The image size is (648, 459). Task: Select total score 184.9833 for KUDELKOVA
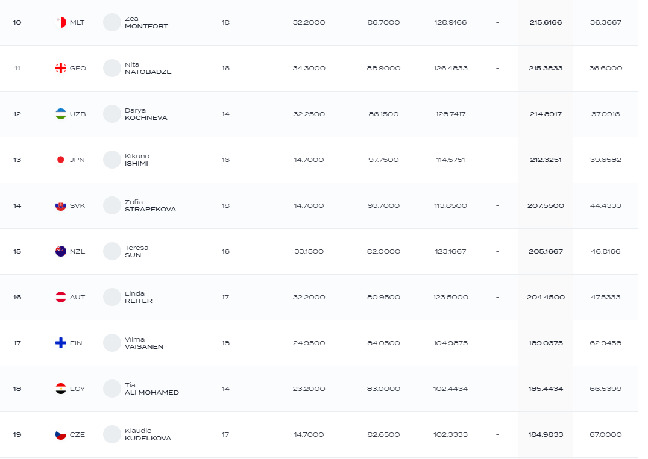point(546,435)
